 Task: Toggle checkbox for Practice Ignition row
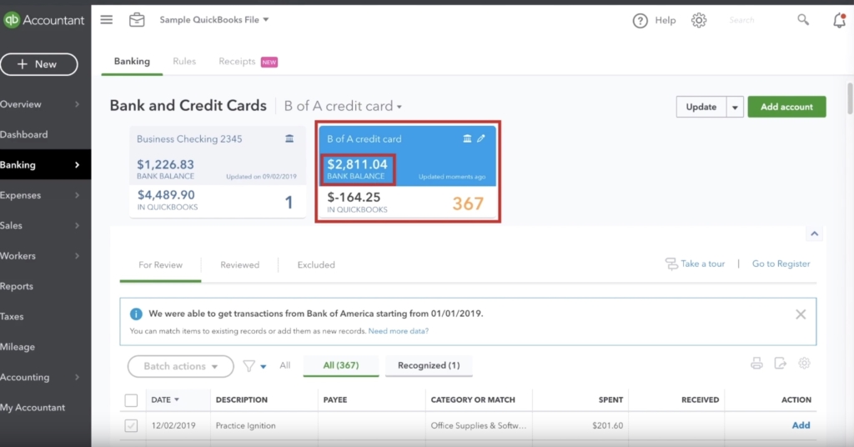pos(131,426)
